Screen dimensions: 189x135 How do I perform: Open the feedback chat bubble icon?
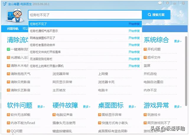pos(160,3)
